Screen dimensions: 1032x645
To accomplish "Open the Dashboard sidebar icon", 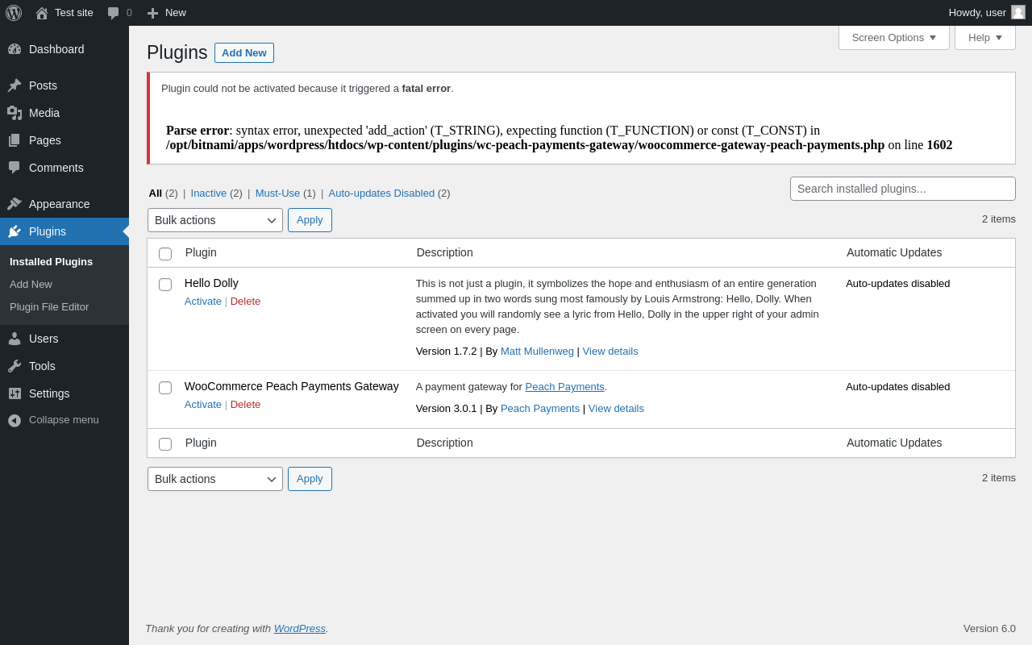I will point(15,49).
